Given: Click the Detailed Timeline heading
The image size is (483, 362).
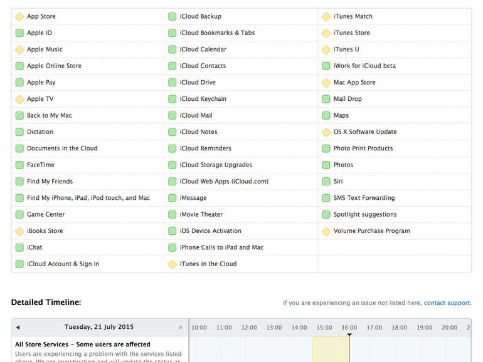Looking at the screenshot, I should (x=46, y=303).
